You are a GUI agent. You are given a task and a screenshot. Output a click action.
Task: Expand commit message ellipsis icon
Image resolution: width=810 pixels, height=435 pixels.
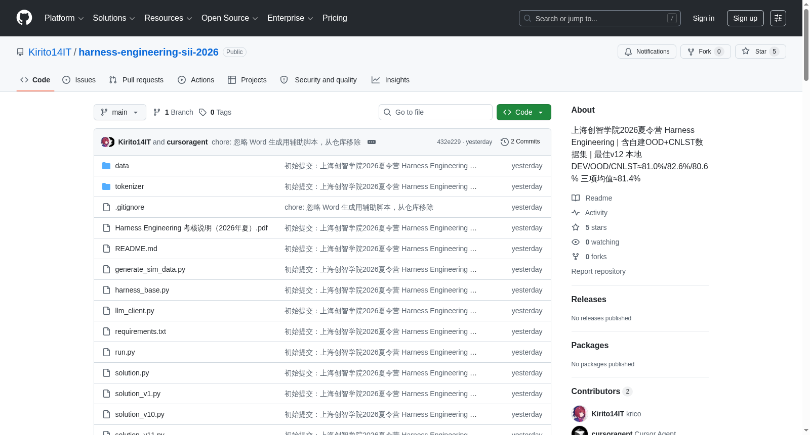(372, 142)
